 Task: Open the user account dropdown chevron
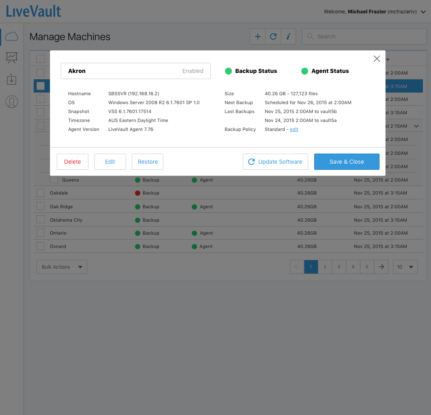click(x=423, y=12)
